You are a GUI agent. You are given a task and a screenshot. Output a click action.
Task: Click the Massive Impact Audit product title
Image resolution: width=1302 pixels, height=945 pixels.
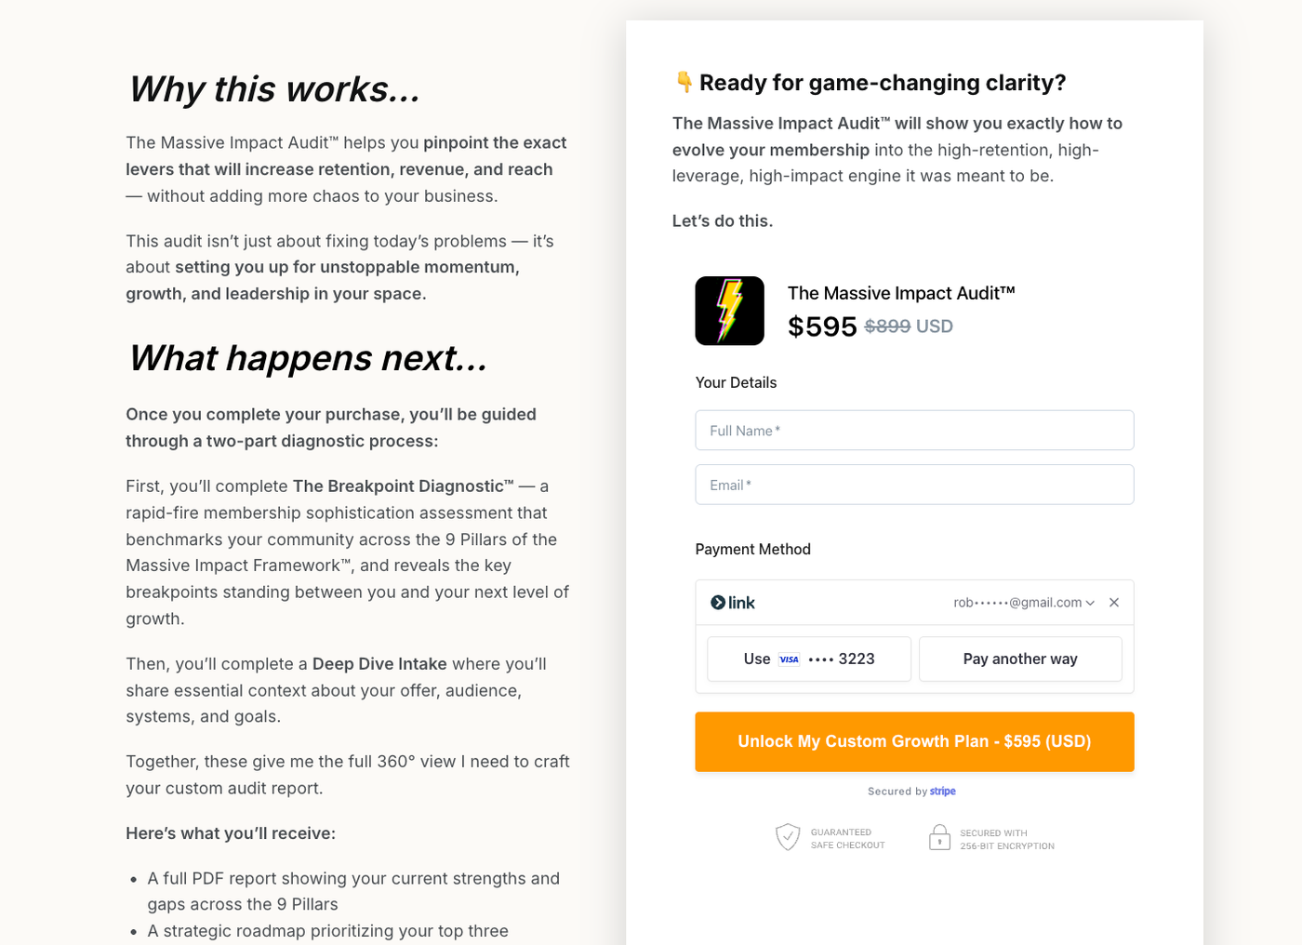(901, 292)
